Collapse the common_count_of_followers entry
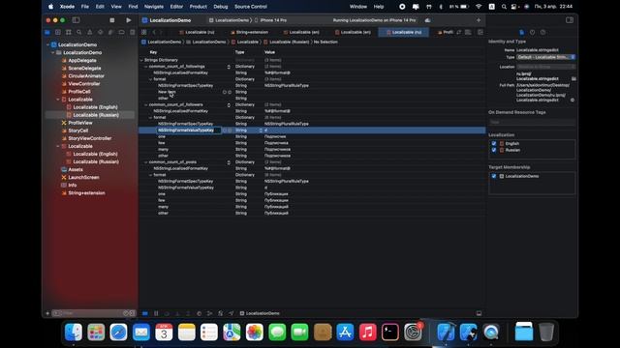This screenshot has height=348, width=620. [146, 105]
